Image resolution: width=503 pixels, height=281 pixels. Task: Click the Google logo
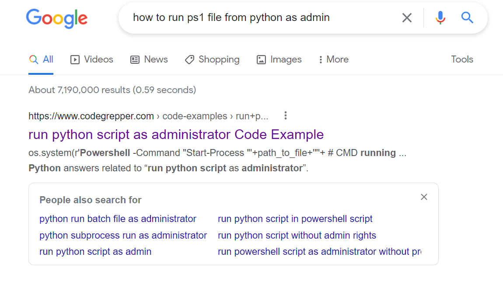pos(57,19)
